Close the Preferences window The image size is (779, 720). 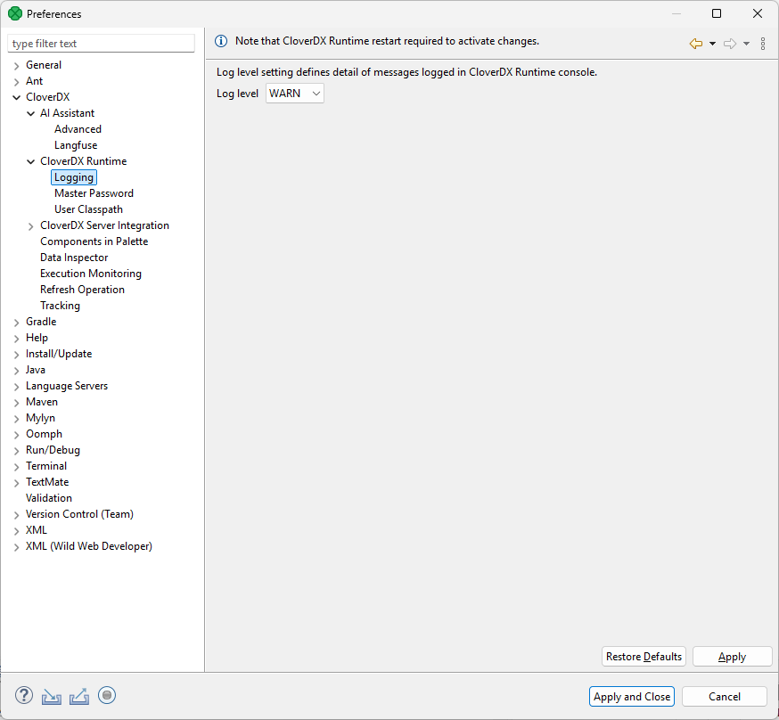point(758,13)
